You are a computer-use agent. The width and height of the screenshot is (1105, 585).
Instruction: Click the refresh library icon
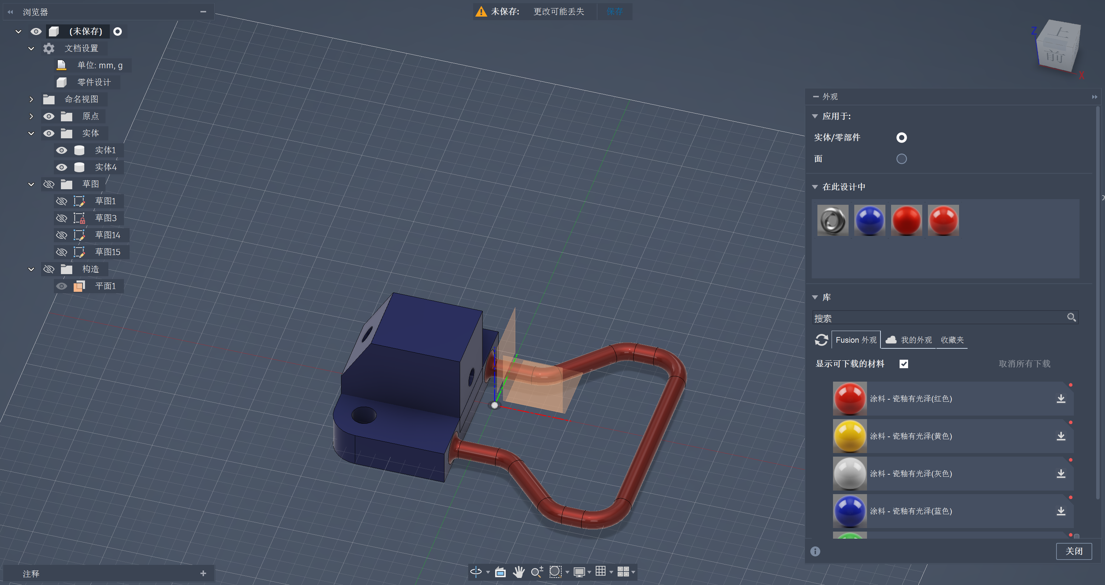pos(821,340)
